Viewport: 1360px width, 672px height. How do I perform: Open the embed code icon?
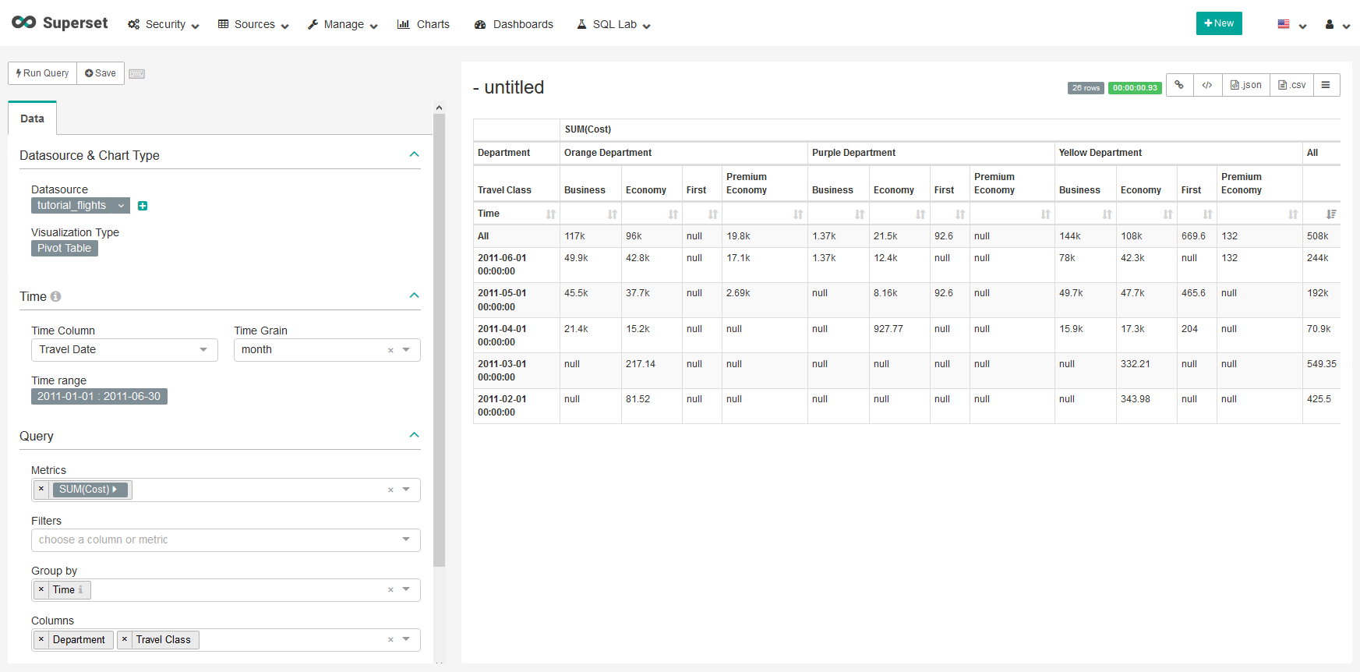(1206, 85)
